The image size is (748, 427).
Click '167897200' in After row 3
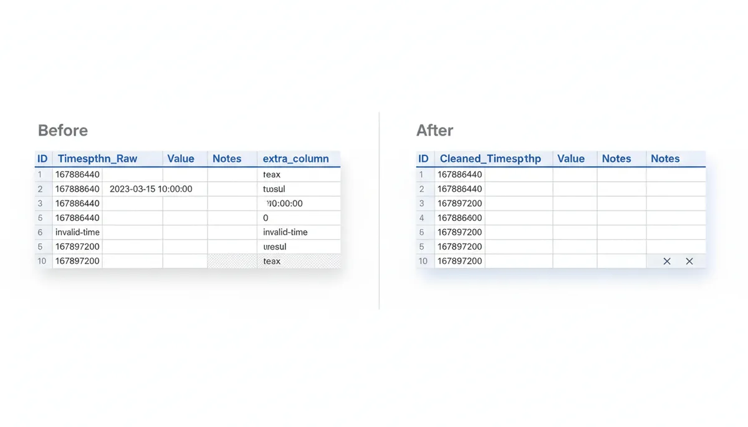(459, 204)
